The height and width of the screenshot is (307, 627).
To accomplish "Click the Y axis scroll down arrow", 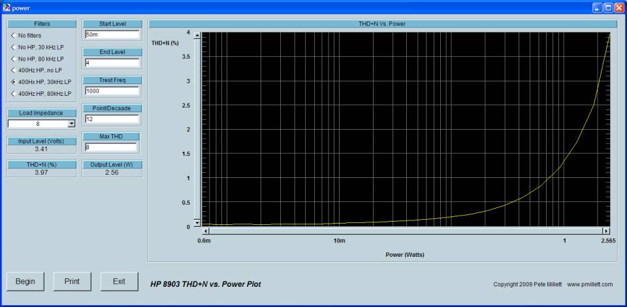I will [x=197, y=222].
